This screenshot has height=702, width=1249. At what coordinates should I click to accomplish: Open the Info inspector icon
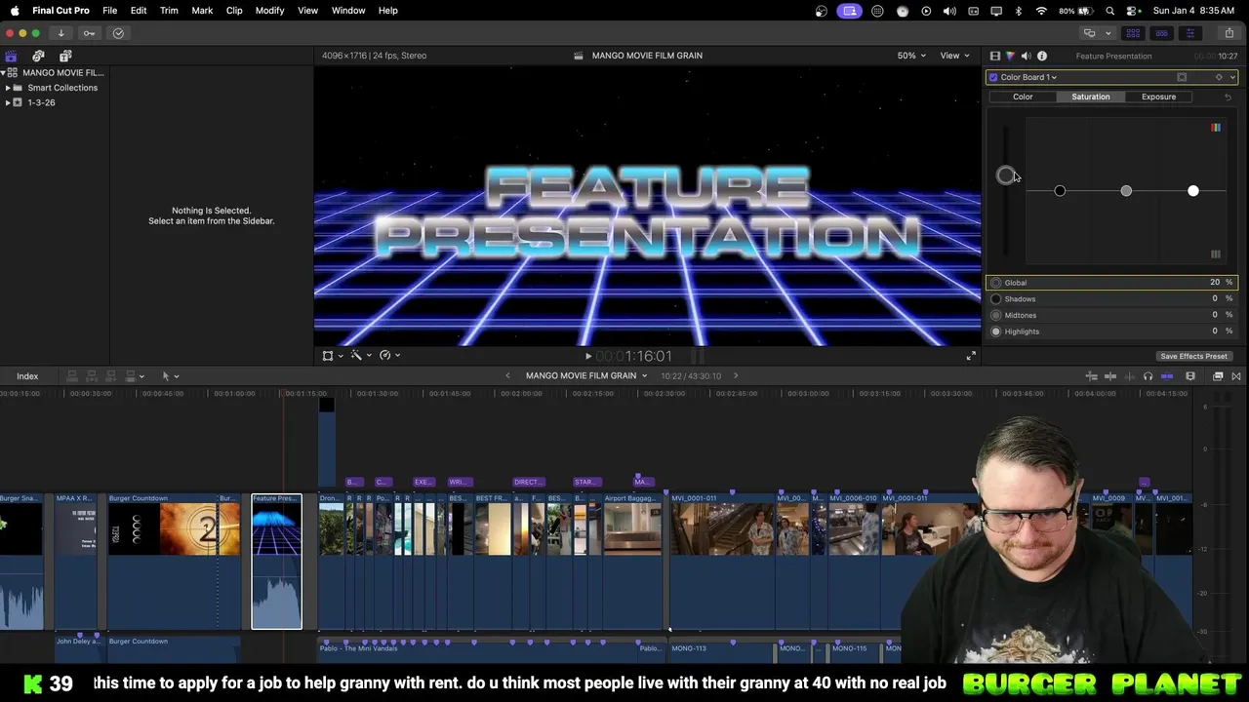click(1042, 56)
